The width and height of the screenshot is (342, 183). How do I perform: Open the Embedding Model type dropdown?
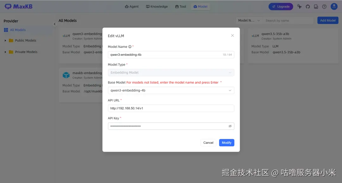[x=171, y=73]
